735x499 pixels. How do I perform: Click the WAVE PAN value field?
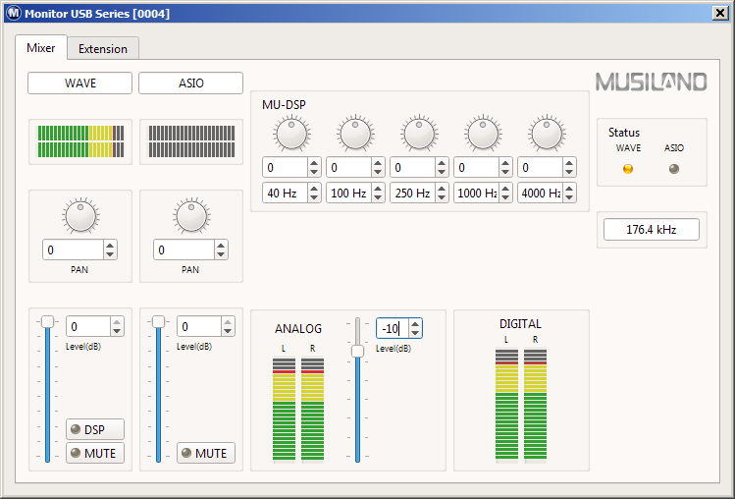click(74, 249)
